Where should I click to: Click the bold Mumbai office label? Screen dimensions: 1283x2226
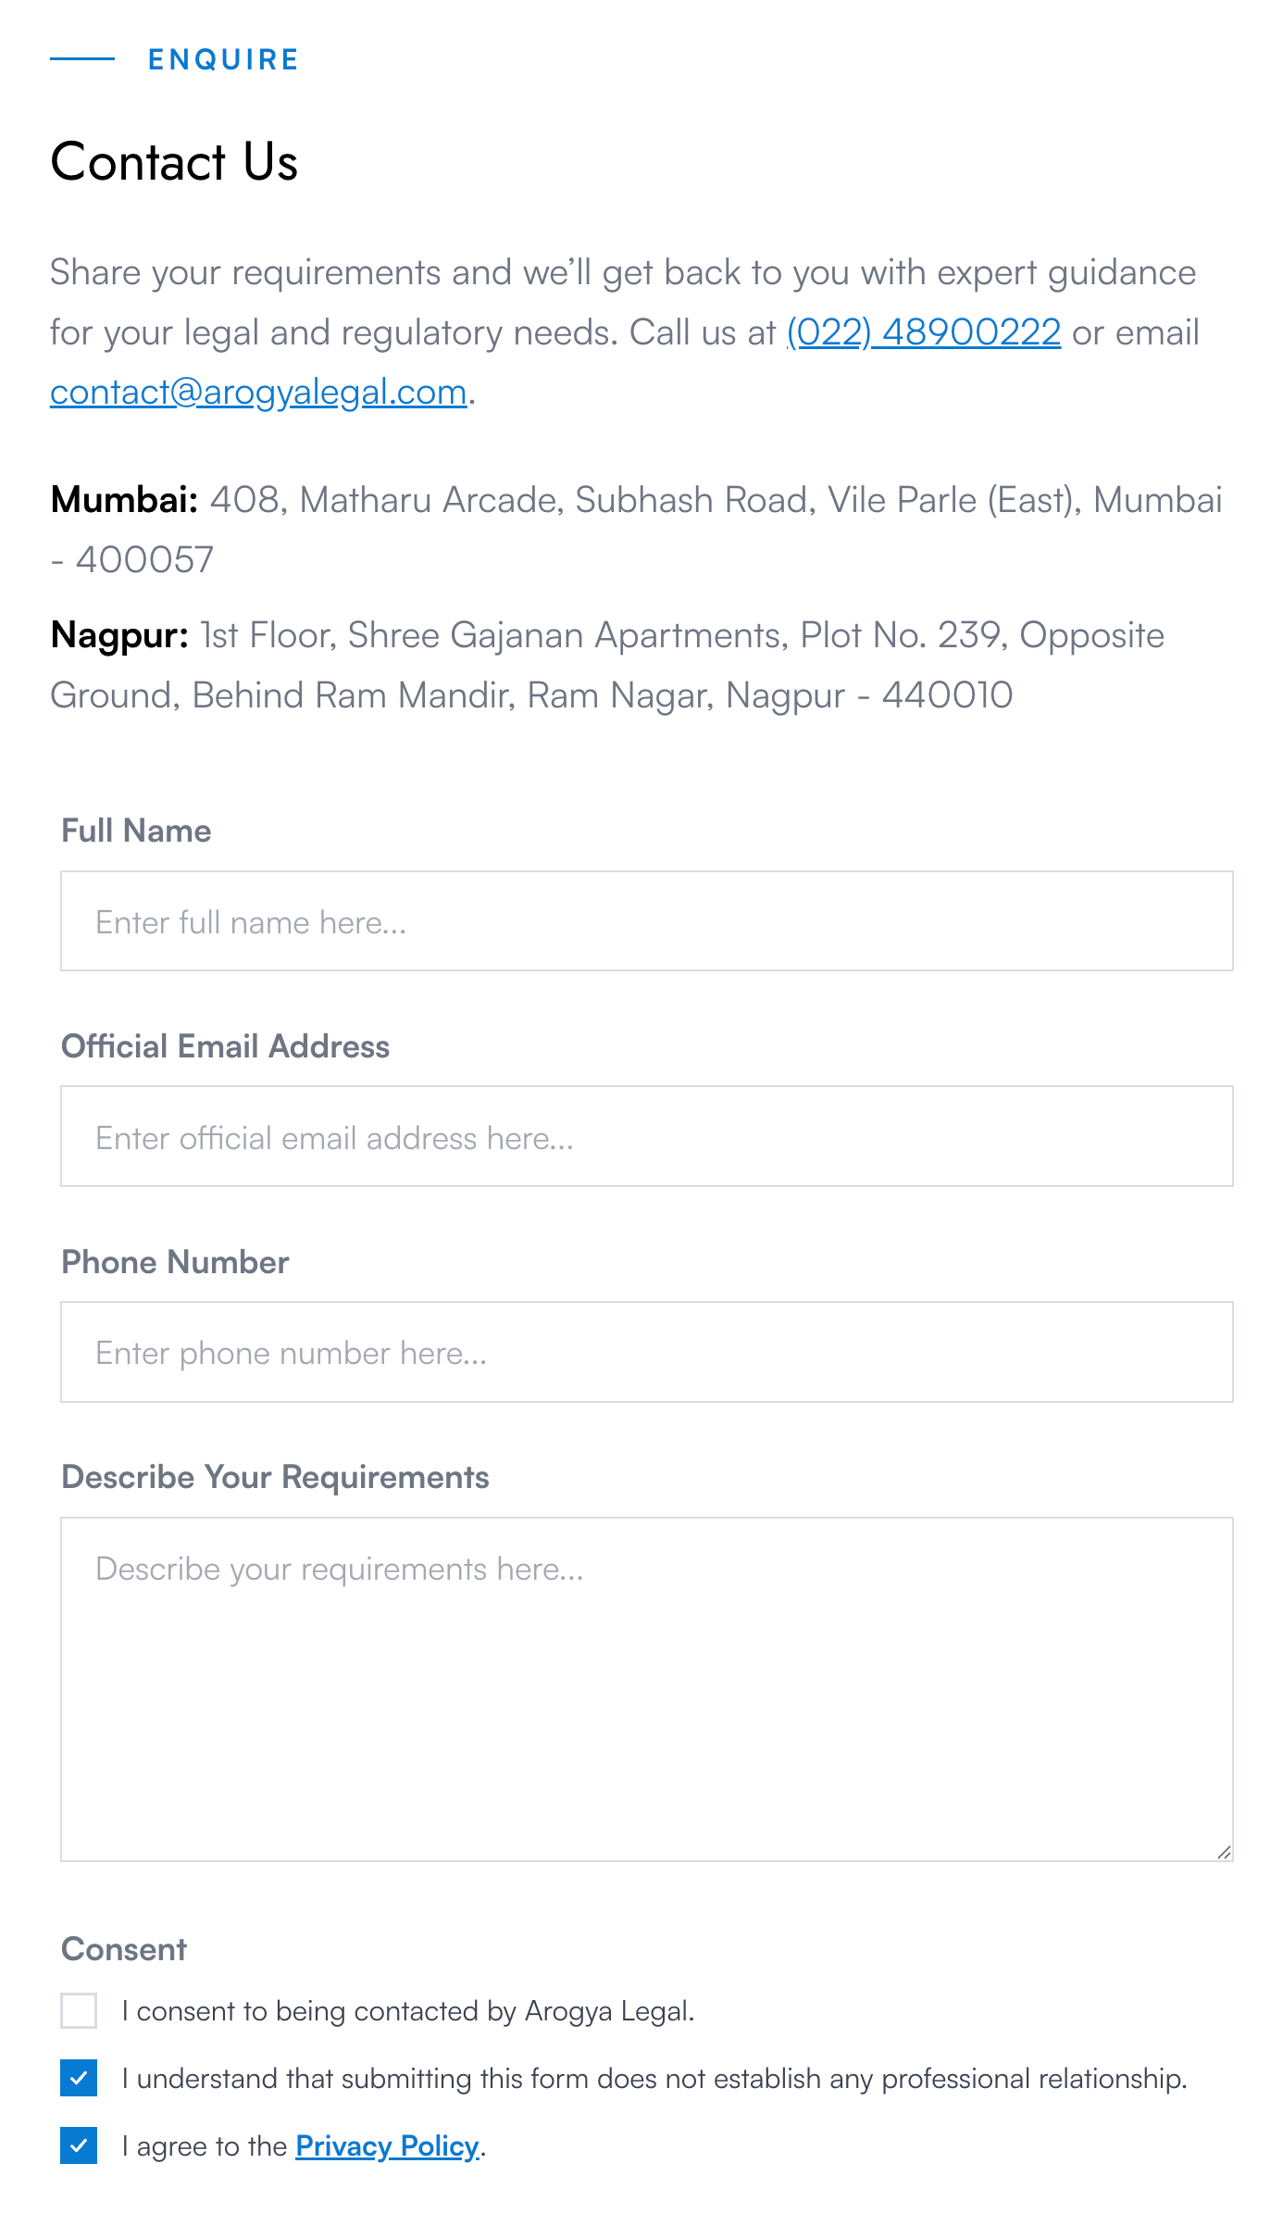(x=125, y=500)
